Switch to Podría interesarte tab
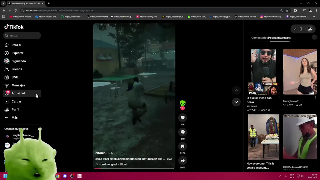The image size is (320, 180). click(x=280, y=38)
